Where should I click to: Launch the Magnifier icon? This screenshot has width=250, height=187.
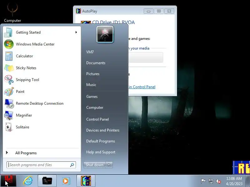(9, 115)
